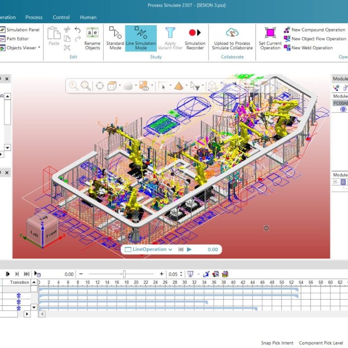Open the Process ribbon tab

(x=34, y=17)
